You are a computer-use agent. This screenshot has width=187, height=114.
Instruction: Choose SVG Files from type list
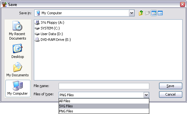coord(104,106)
